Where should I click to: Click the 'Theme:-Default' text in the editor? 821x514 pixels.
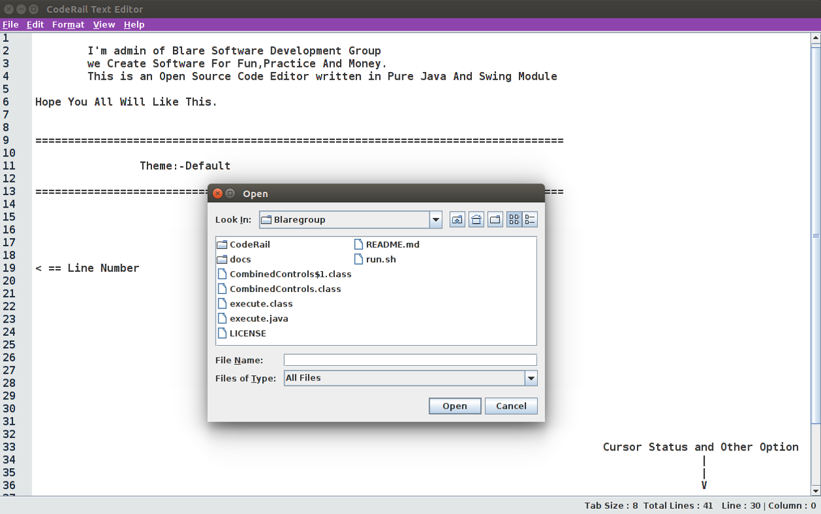[185, 166]
